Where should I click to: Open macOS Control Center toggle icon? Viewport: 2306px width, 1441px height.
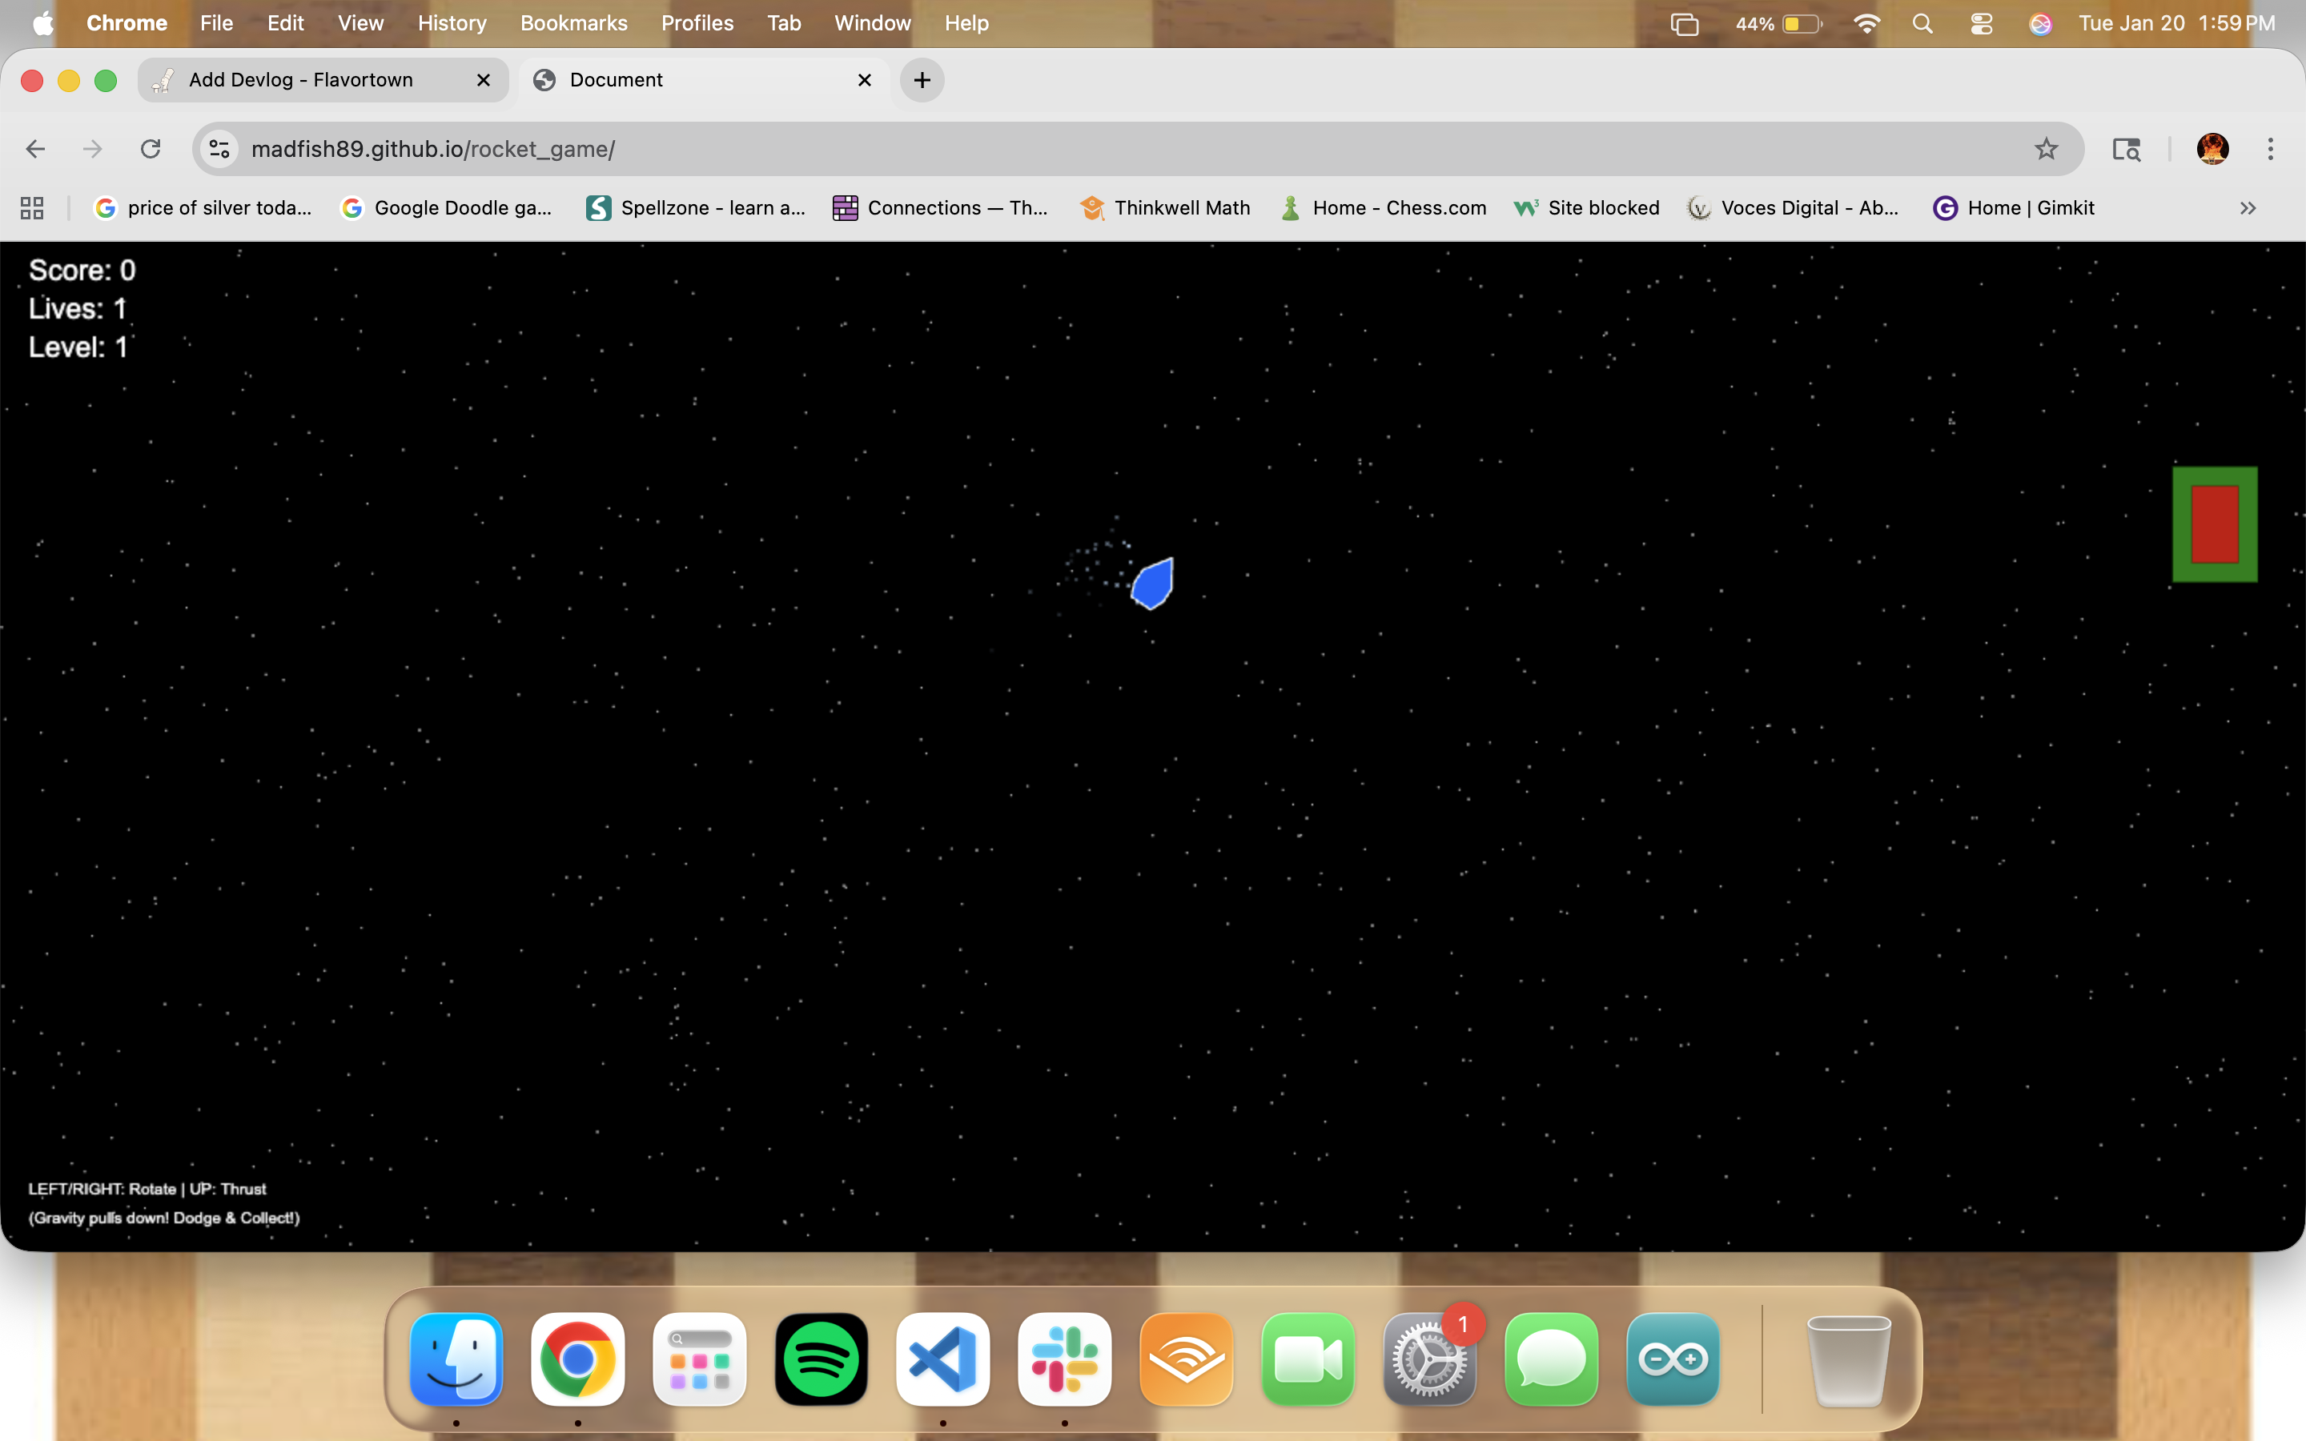pyautogui.click(x=1981, y=23)
